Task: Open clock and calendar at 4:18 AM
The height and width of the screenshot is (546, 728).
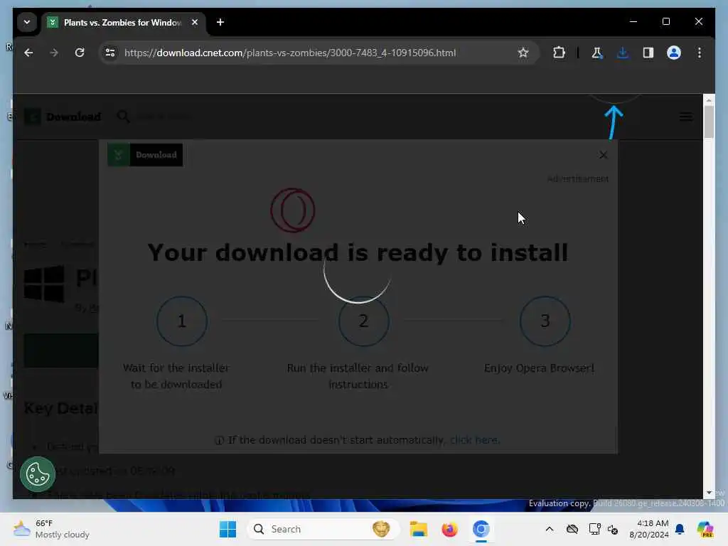Action: click(x=648, y=529)
